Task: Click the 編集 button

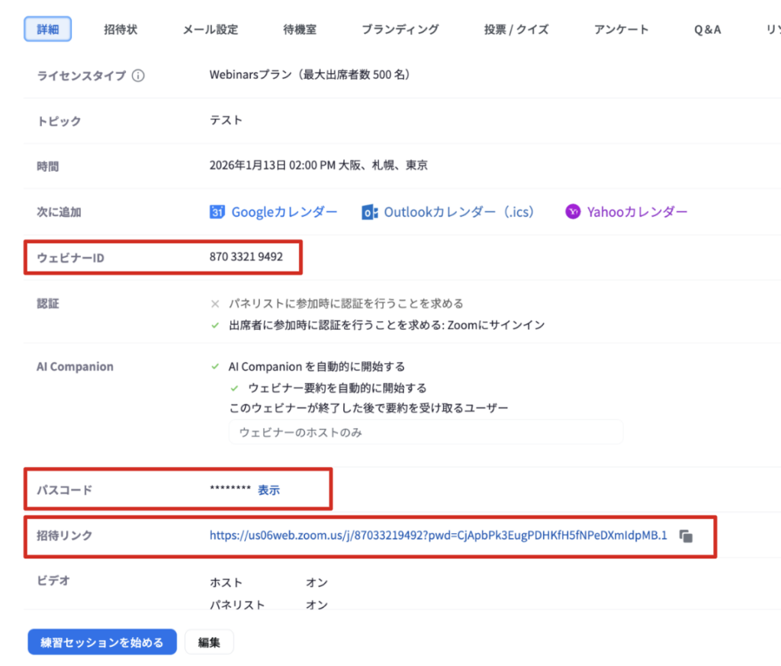Action: (x=209, y=642)
